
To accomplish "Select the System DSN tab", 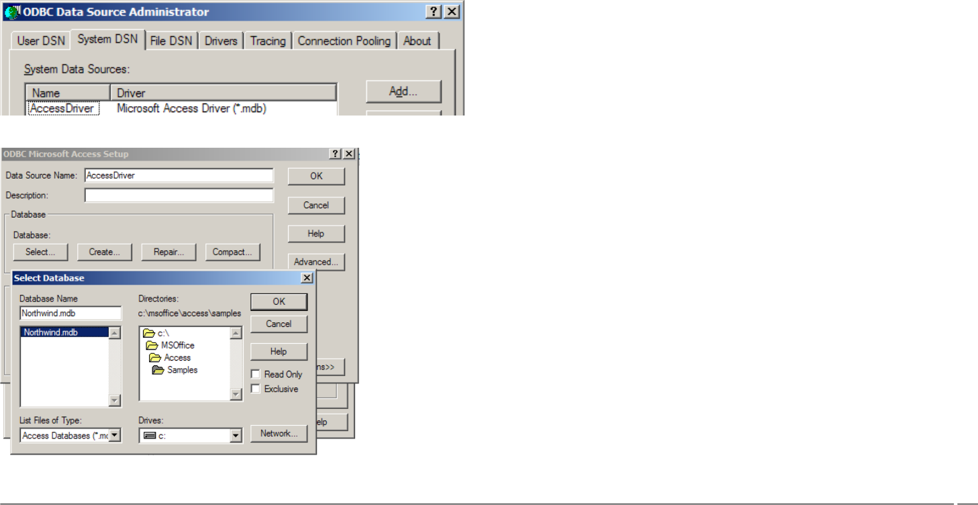I will (107, 39).
